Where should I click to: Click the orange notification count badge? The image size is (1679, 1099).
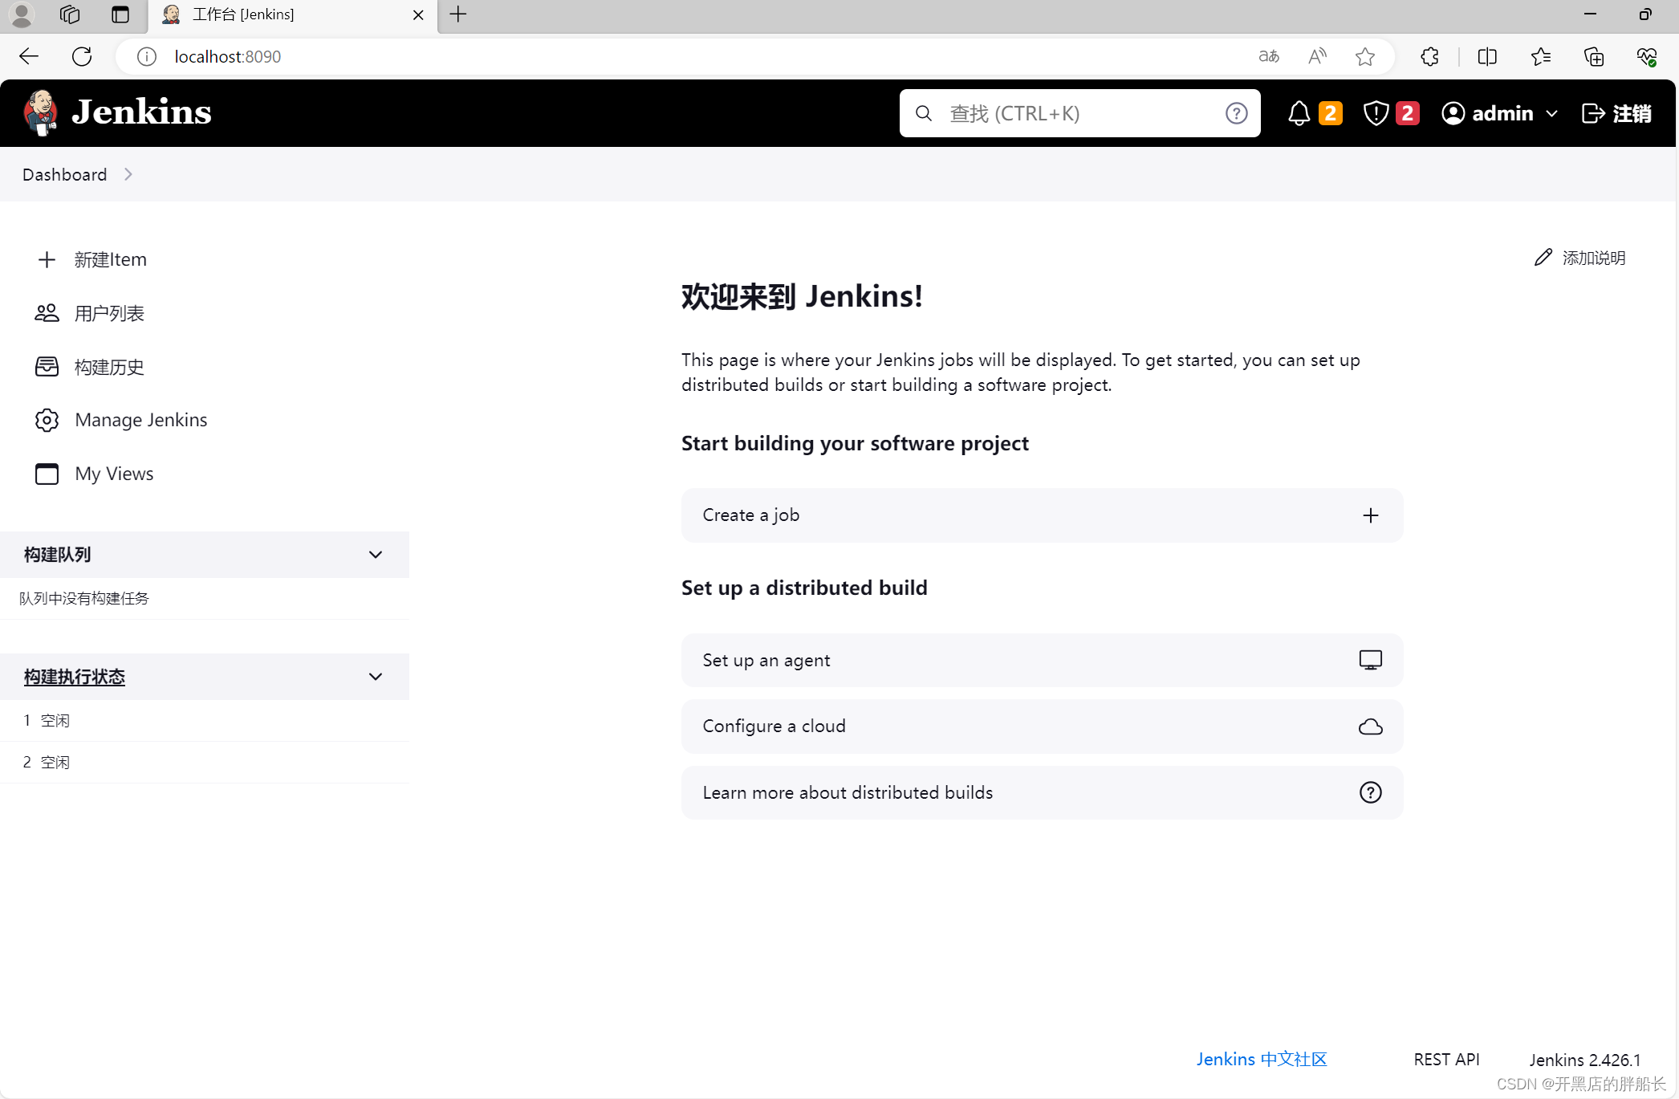coord(1330,113)
